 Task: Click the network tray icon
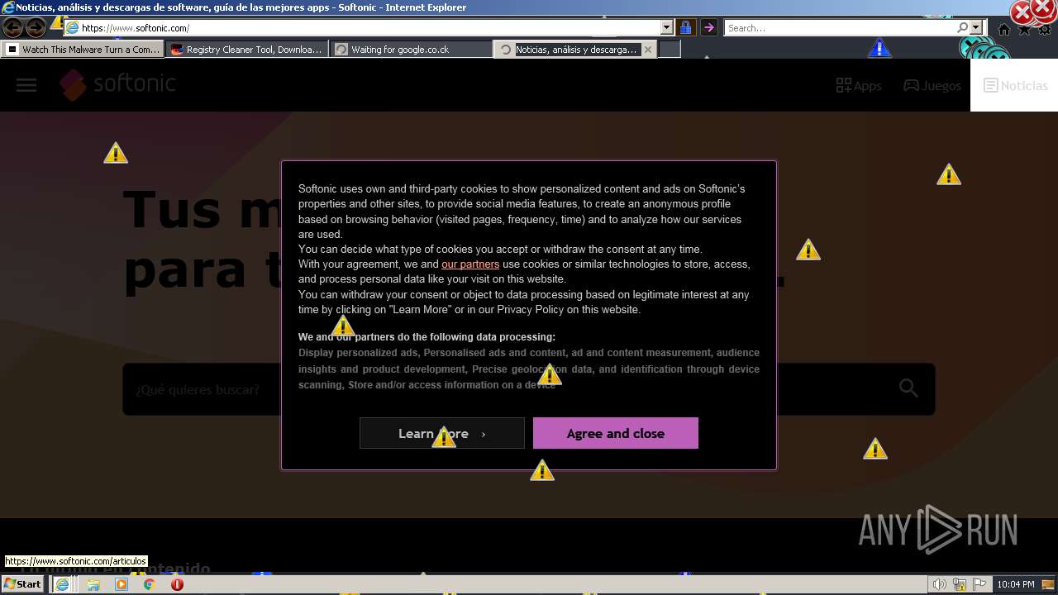pyautogui.click(x=960, y=584)
